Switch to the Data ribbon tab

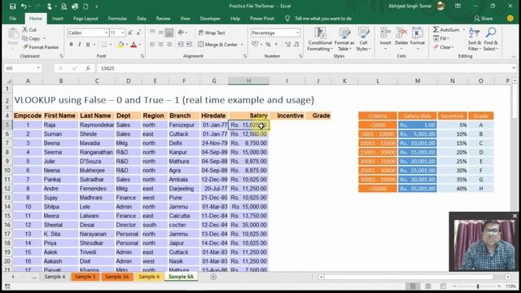click(x=141, y=19)
